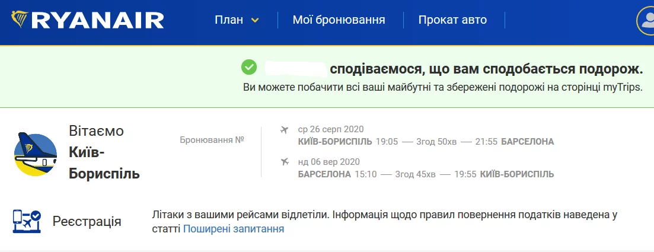Click the airplane tail round avatar
This screenshot has width=654, height=252.
click(35, 154)
